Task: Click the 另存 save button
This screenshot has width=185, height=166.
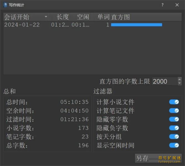Action: click(158, 158)
